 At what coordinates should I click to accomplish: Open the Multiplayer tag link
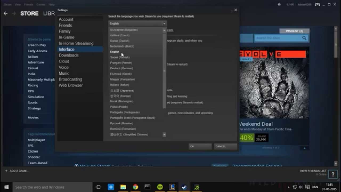(x=36, y=140)
